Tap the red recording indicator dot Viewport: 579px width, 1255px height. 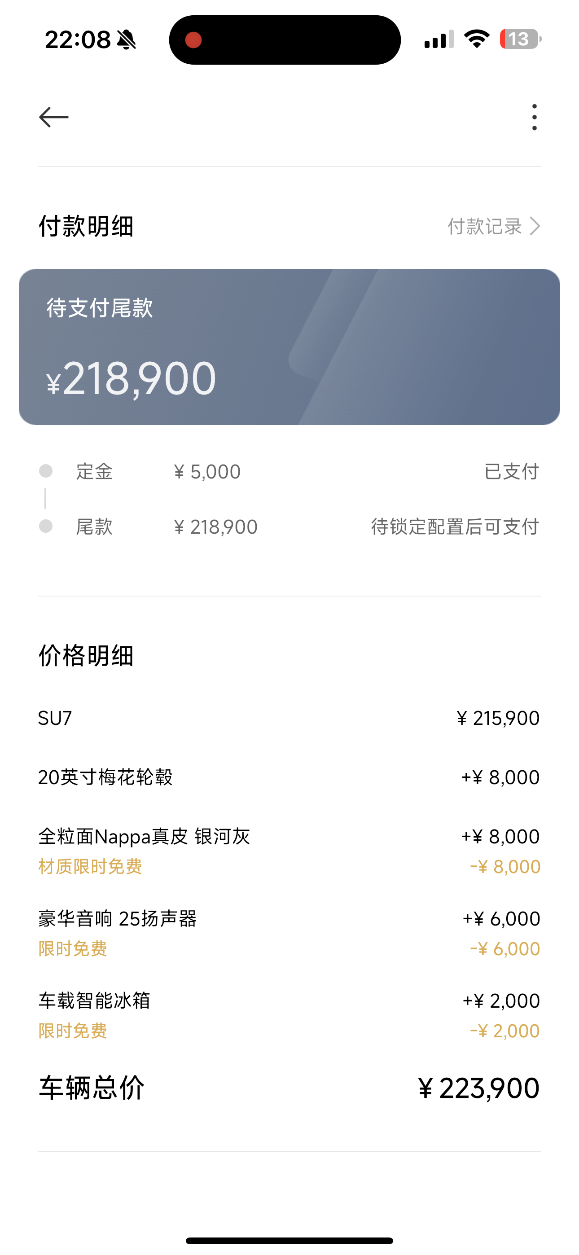point(193,40)
